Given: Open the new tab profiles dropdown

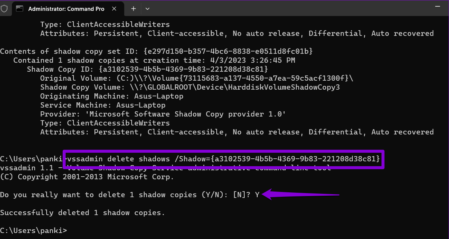Looking at the screenshot, I should (x=148, y=9).
